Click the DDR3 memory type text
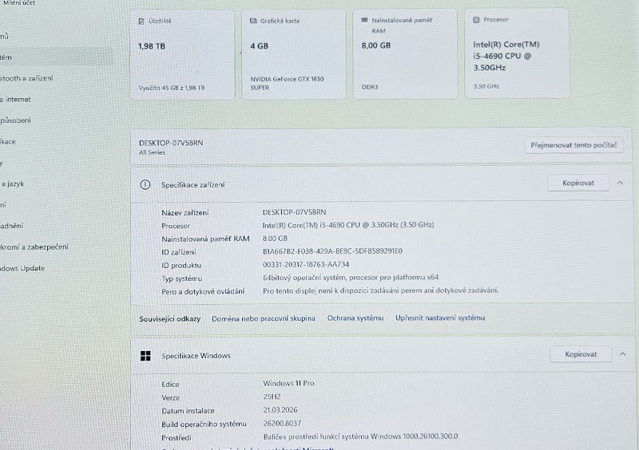This screenshot has height=450, width=639. [x=370, y=87]
